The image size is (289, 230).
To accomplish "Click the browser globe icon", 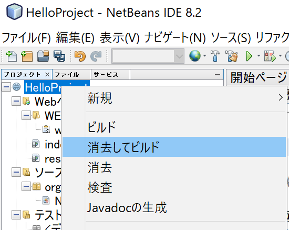I will click(x=195, y=56).
